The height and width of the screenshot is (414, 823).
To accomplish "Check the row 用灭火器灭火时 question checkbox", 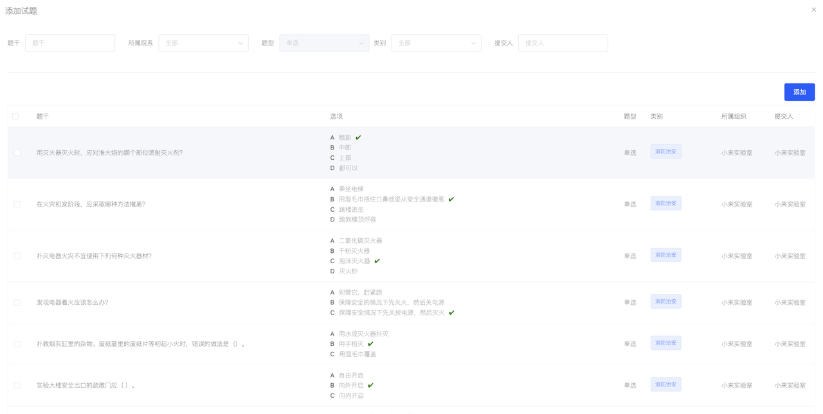I will 17,153.
